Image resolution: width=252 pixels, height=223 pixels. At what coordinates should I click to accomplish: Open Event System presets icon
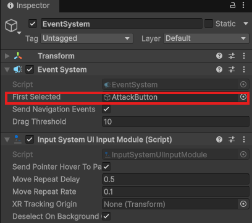click(x=232, y=69)
